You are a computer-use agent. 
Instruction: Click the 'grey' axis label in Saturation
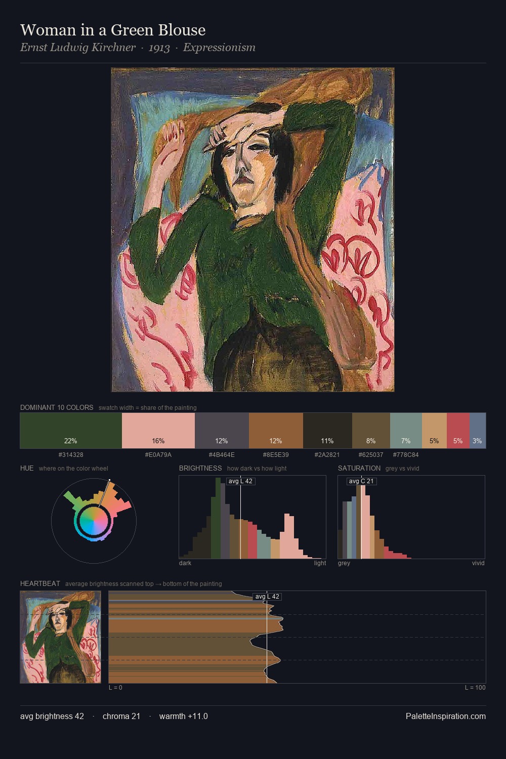click(344, 563)
